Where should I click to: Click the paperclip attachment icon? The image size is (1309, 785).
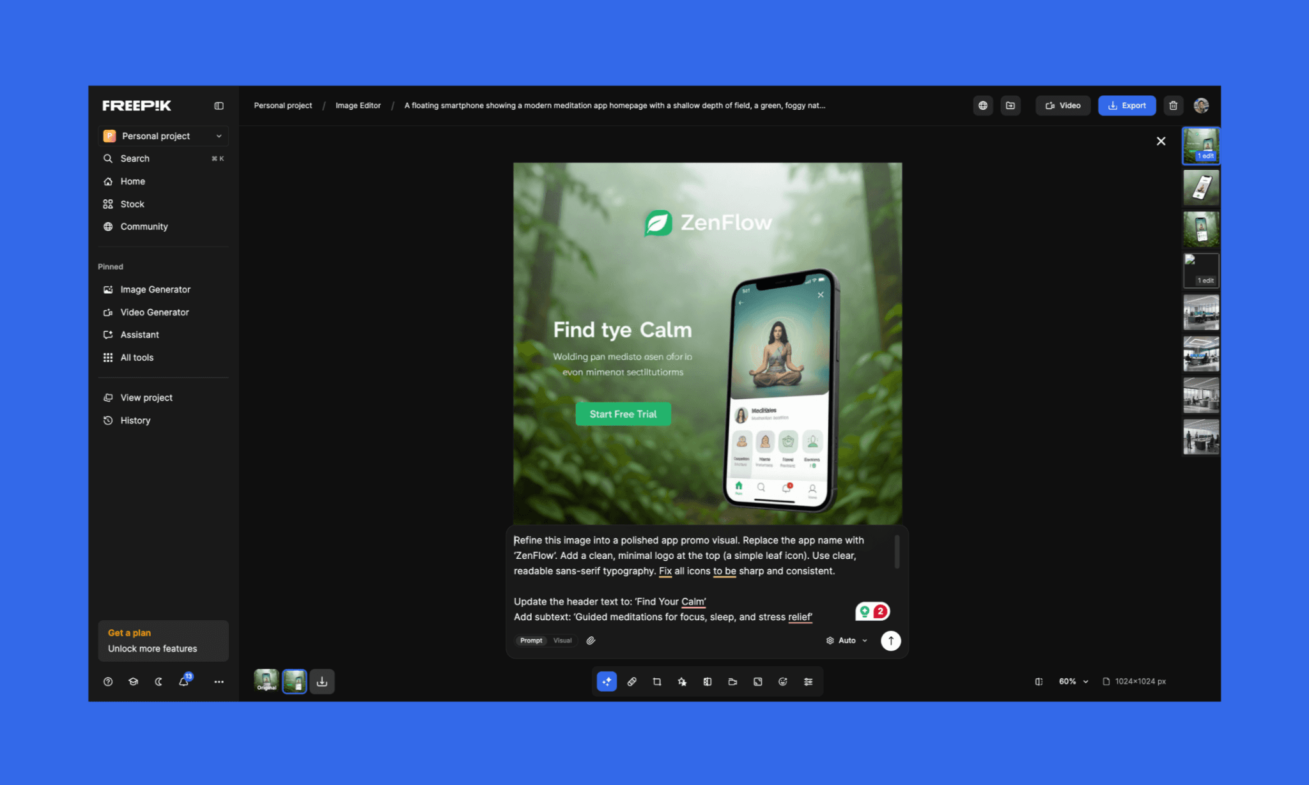(591, 640)
